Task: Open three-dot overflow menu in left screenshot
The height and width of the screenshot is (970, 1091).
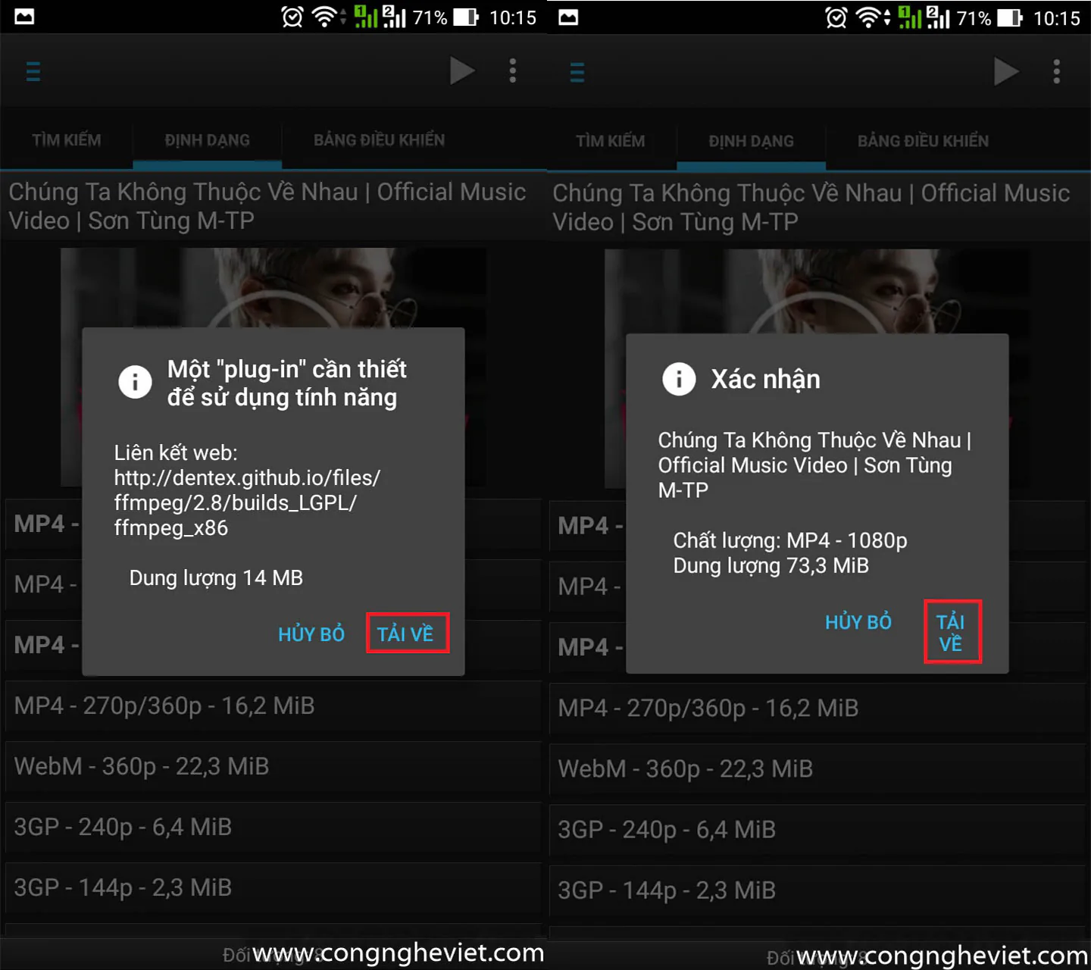Action: pos(513,70)
